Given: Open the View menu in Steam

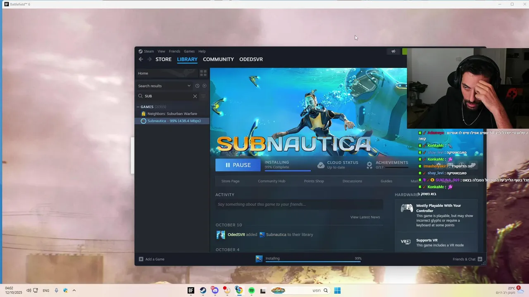Looking at the screenshot, I should click(161, 51).
